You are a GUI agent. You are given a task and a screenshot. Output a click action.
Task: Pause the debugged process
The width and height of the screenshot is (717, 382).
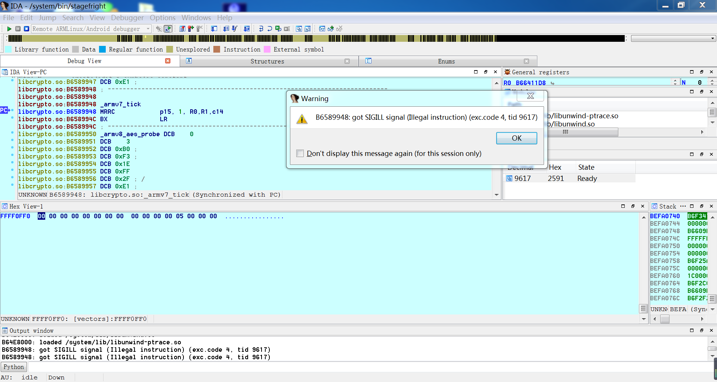(x=18, y=29)
